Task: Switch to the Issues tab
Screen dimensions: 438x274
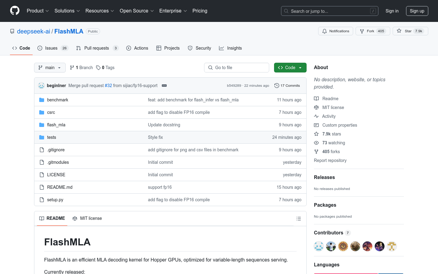Action: [53, 48]
